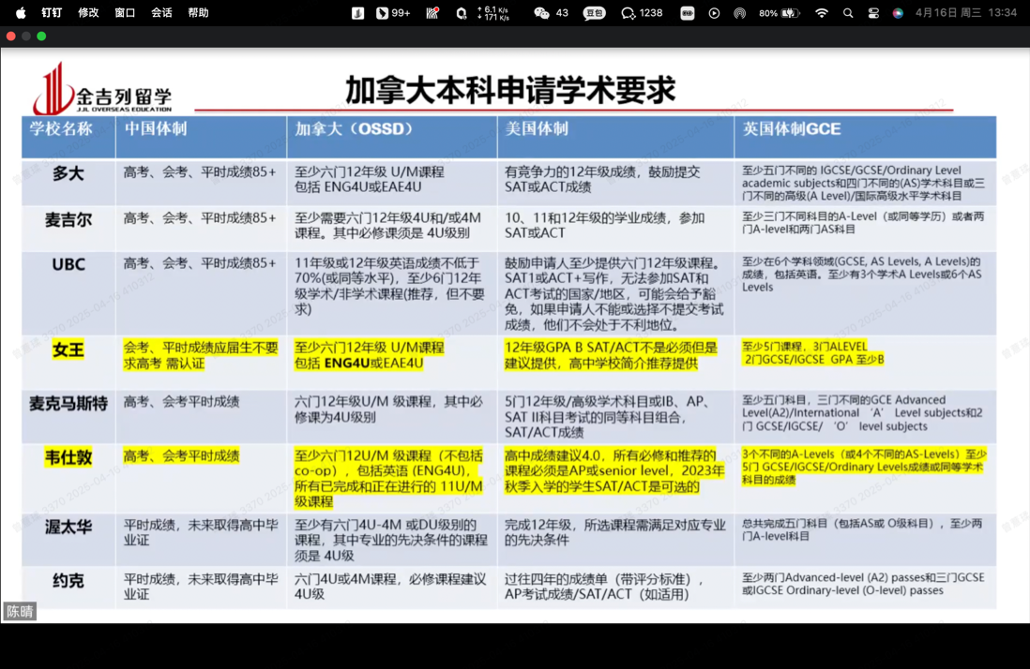1030x669 pixels.
Task: Open the 钉钉 application menu
Action: tap(52, 12)
